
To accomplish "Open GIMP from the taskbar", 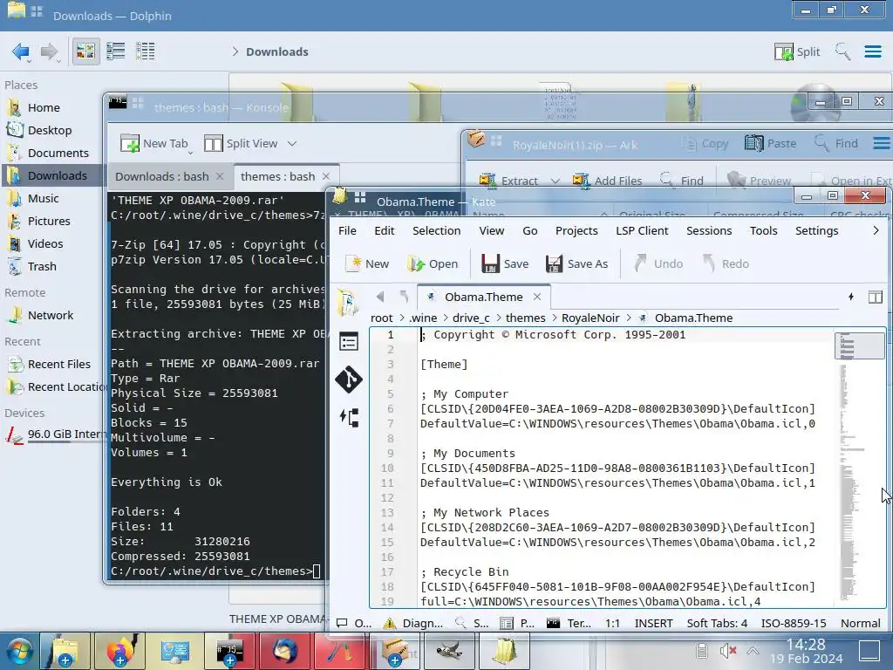I will (450, 651).
